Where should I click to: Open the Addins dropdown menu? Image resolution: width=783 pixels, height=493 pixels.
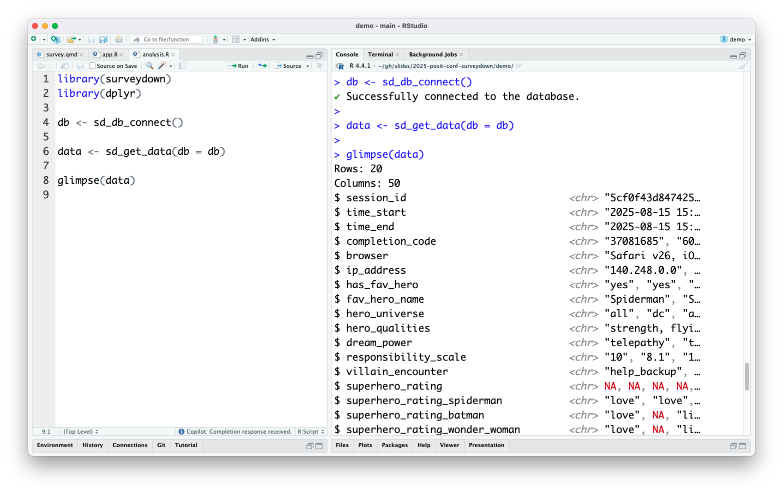(262, 39)
